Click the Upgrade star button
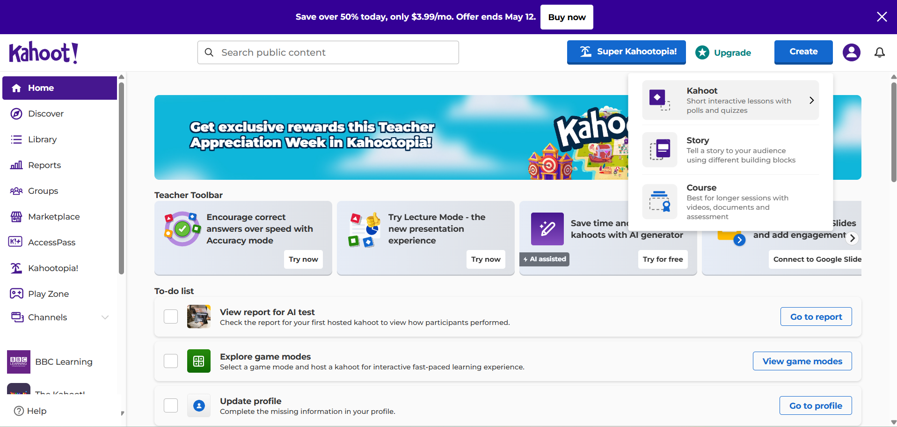The image size is (897, 427). coord(723,52)
